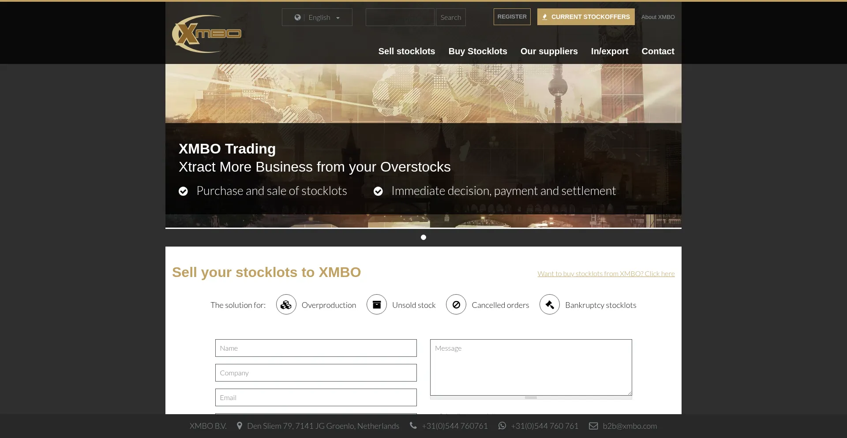Click the phone icon in footer
Screen dimensions: 847x438
413,426
